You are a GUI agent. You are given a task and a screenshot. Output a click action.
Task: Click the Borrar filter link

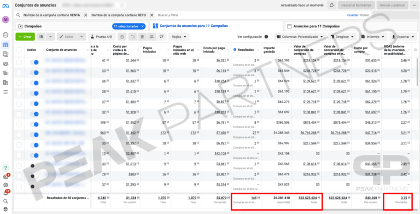pos(365,15)
